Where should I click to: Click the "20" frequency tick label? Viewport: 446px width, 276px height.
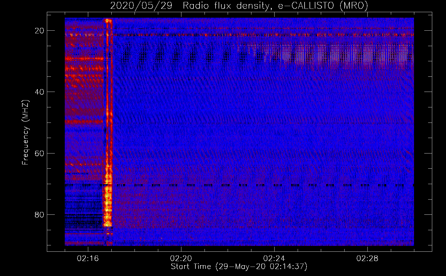39,31
